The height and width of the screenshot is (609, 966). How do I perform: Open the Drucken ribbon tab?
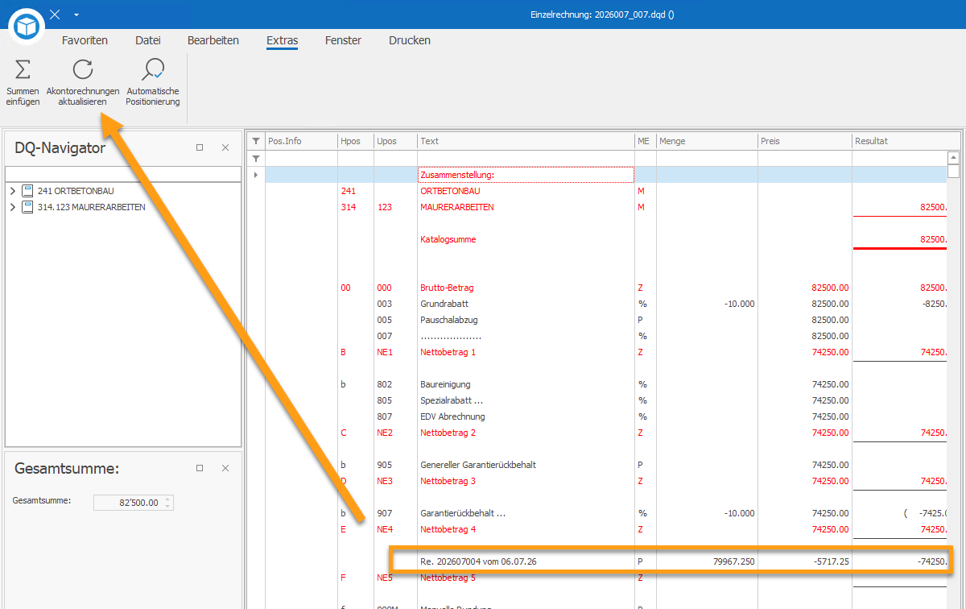[410, 40]
